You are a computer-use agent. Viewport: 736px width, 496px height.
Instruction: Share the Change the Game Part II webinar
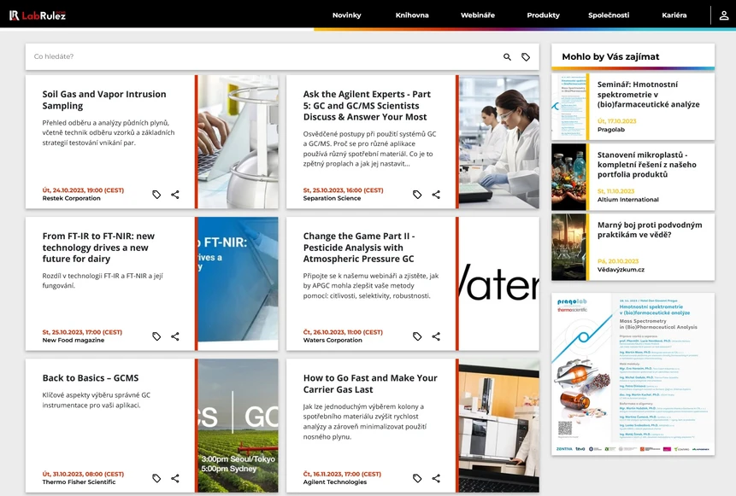(436, 336)
